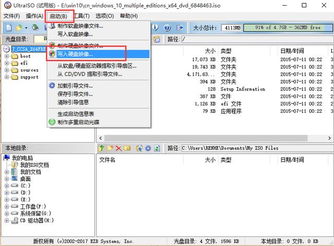Screen dimensions: 334x246
Task: Choose 从 CD/DVD 提取引导文件 entry
Action: coord(99,74)
